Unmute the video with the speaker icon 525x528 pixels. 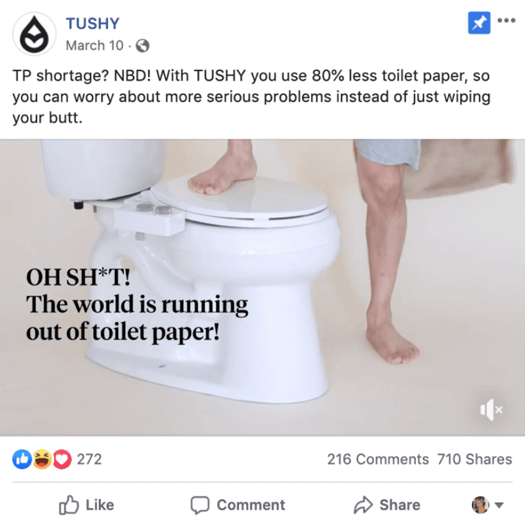click(x=491, y=410)
